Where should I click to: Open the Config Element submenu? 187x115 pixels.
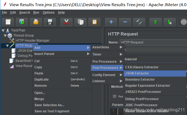pyautogui.click(x=107, y=75)
